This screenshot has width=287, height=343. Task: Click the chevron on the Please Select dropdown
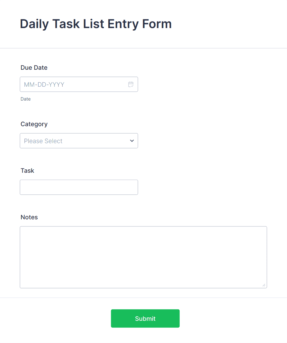[x=132, y=141]
